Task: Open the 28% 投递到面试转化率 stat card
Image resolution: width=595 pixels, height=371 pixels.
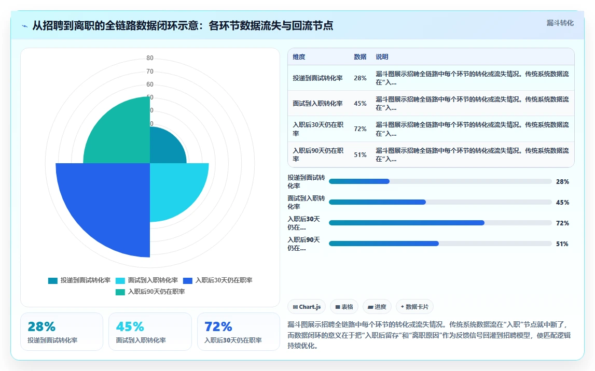Action: point(62,332)
